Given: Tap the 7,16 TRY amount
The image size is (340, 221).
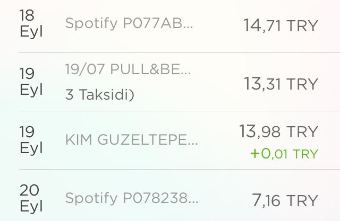Looking at the screenshot, I should click(285, 200).
